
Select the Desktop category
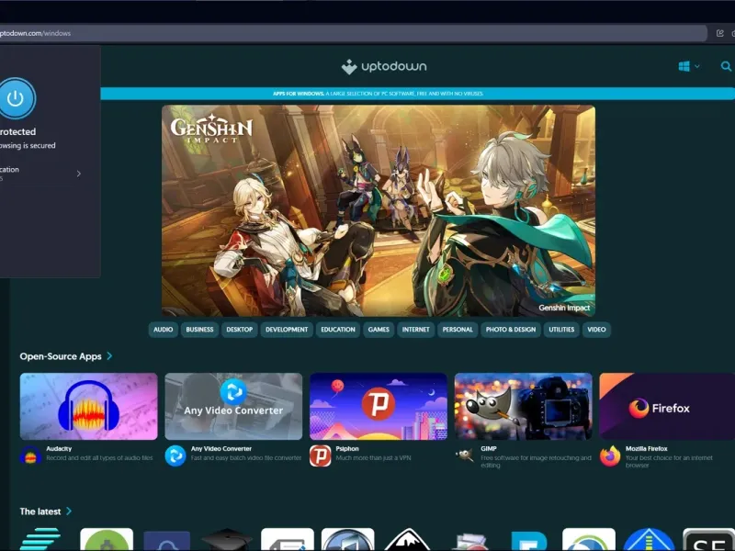tap(240, 330)
